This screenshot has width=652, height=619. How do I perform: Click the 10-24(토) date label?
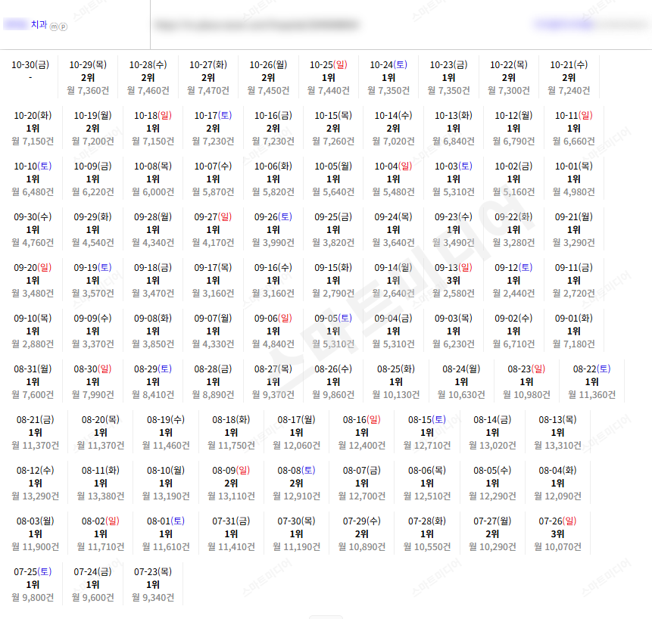[x=388, y=65]
